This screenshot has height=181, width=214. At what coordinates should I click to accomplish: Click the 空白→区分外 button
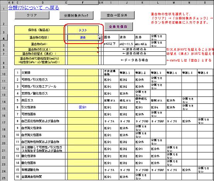(x=117, y=15)
